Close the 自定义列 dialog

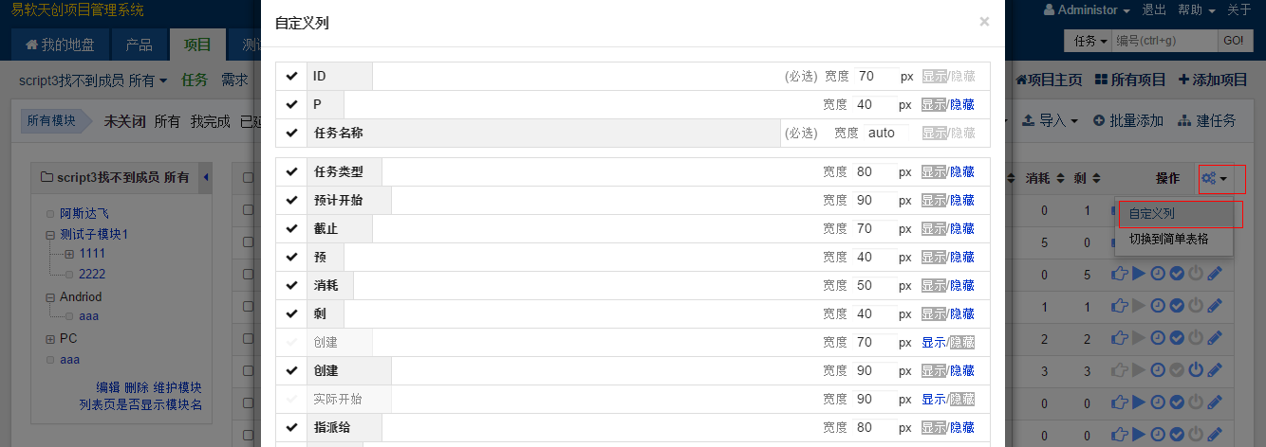984,21
